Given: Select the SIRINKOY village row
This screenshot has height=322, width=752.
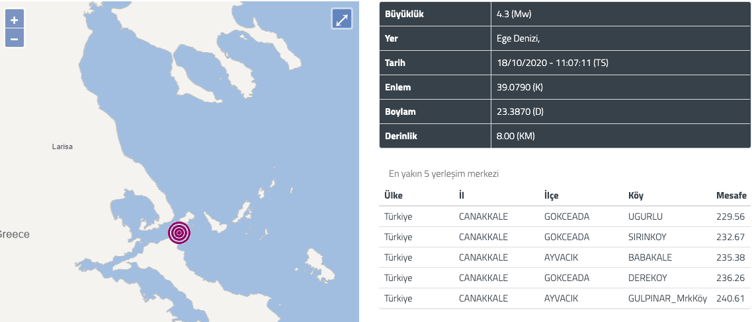Looking at the screenshot, I should tap(564, 237).
